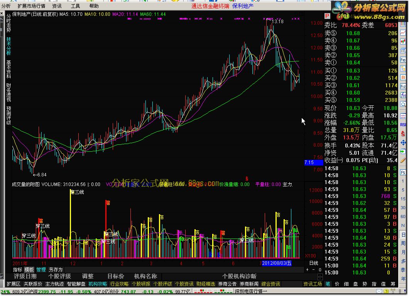Open the 财经精选 bottom tab
Screen dimensions: 409x296
(x=206, y=284)
